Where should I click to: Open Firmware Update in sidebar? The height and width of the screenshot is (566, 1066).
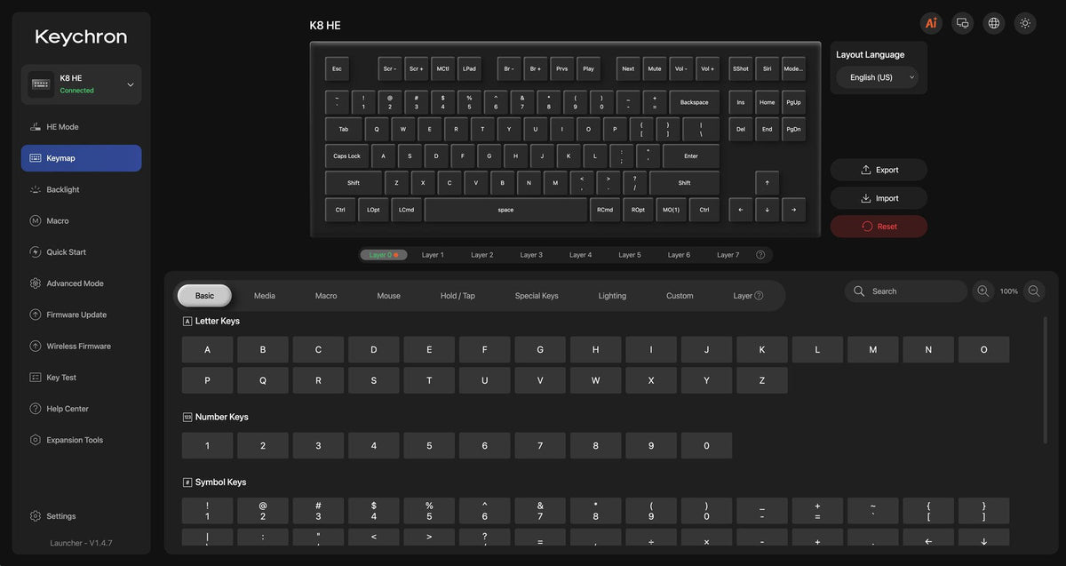coord(81,315)
